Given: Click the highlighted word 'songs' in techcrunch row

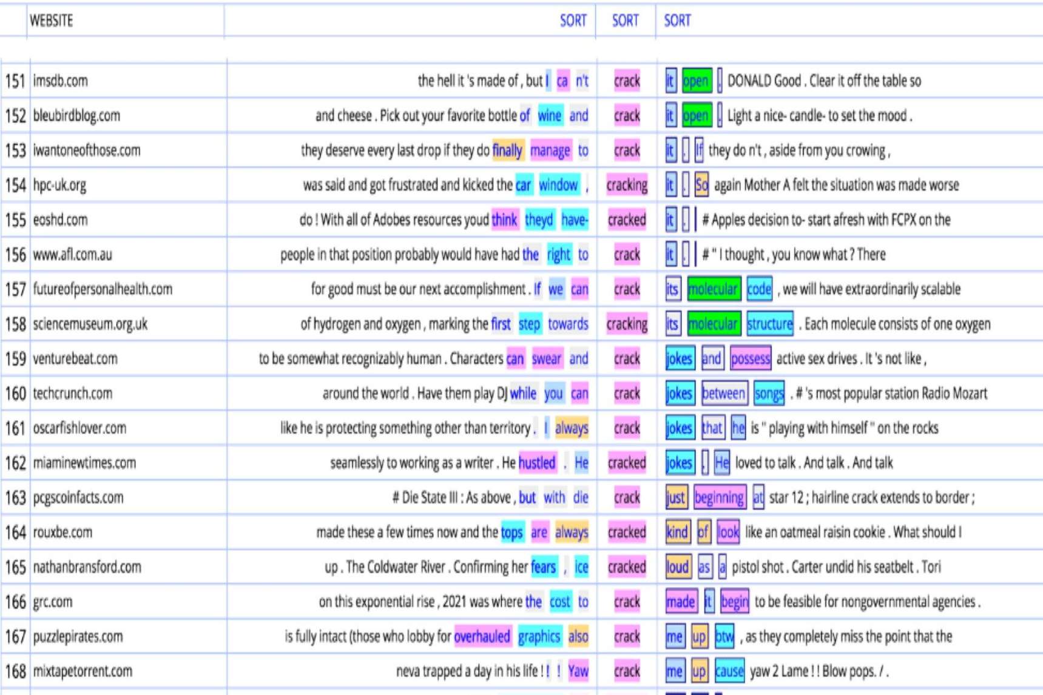Looking at the screenshot, I should tap(769, 394).
